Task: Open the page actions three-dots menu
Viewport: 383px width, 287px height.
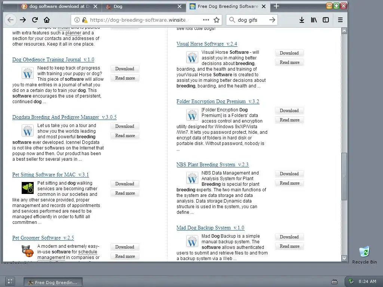Action: click(206, 20)
